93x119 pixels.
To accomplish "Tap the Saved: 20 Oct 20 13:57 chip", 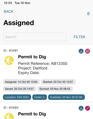I will (20, 89).
